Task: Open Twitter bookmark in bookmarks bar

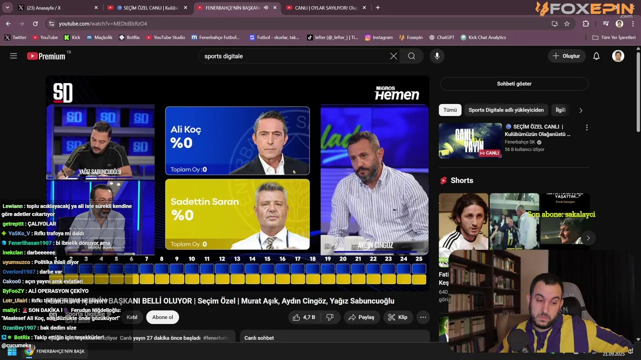Action: [x=16, y=37]
